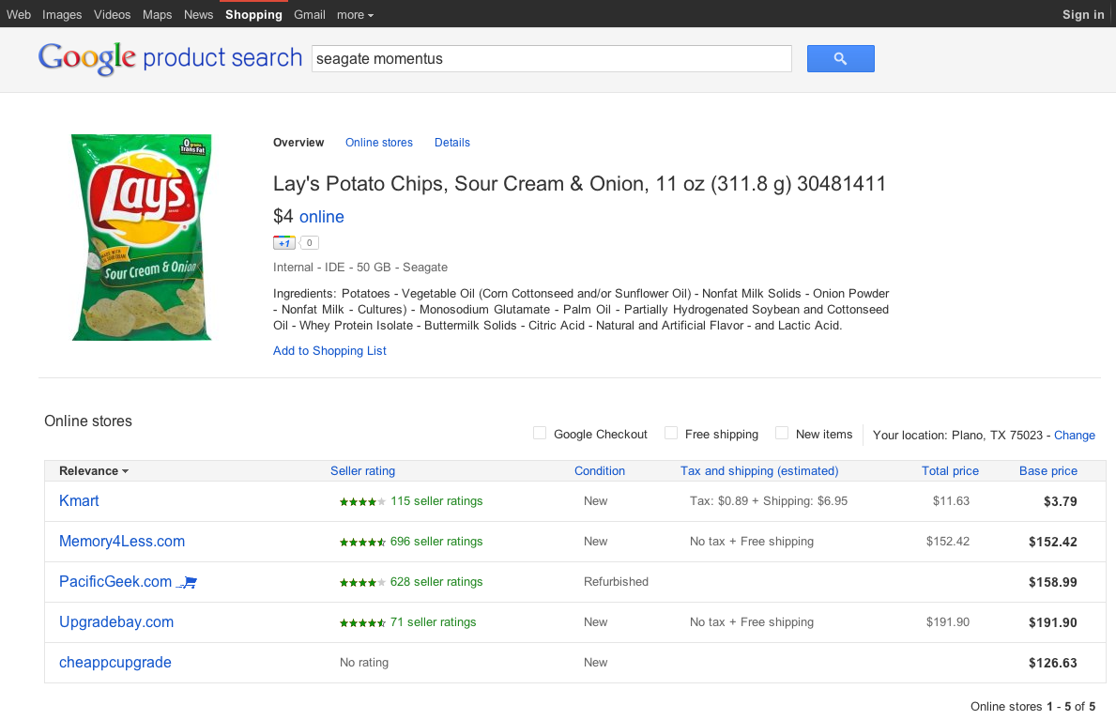
Task: Open the Online stores tab
Action: tap(378, 143)
